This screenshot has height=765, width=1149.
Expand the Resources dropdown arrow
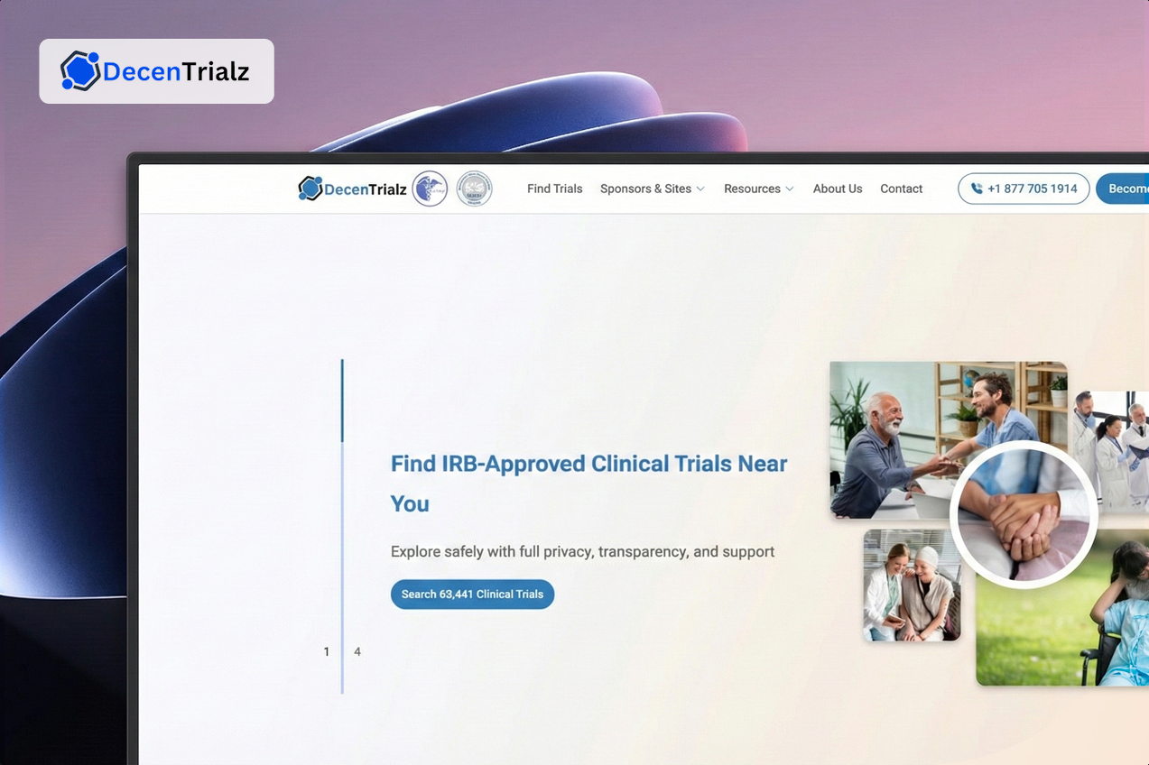tap(790, 189)
